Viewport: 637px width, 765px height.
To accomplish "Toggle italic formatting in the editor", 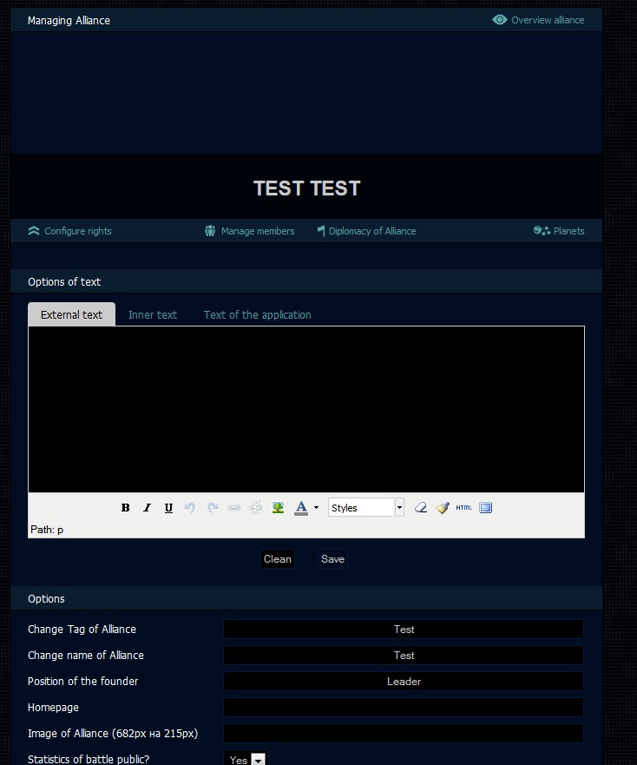I will 147,508.
